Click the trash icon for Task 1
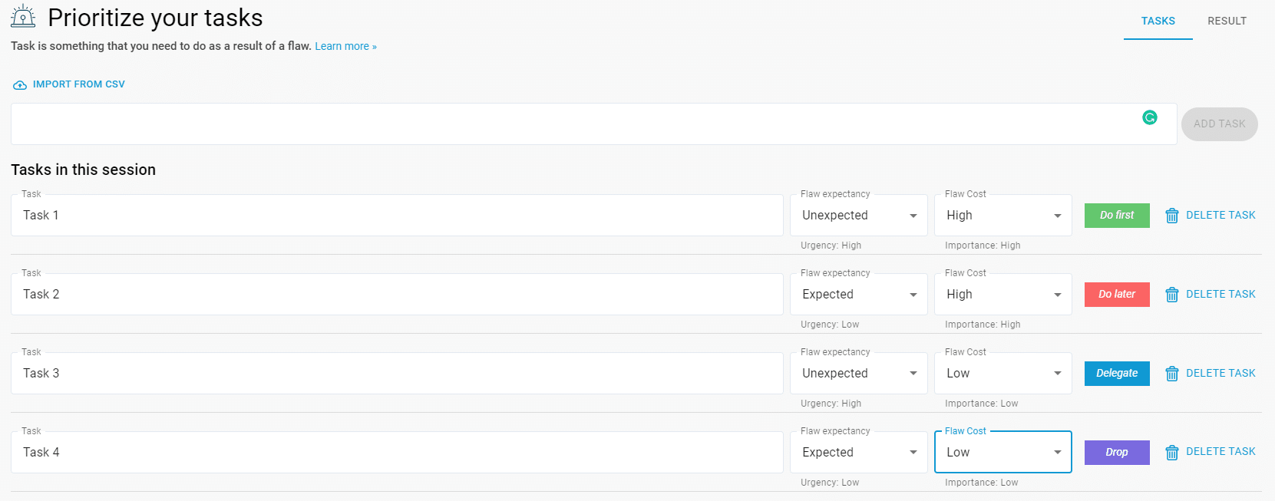This screenshot has height=501, width=1275. (1171, 216)
